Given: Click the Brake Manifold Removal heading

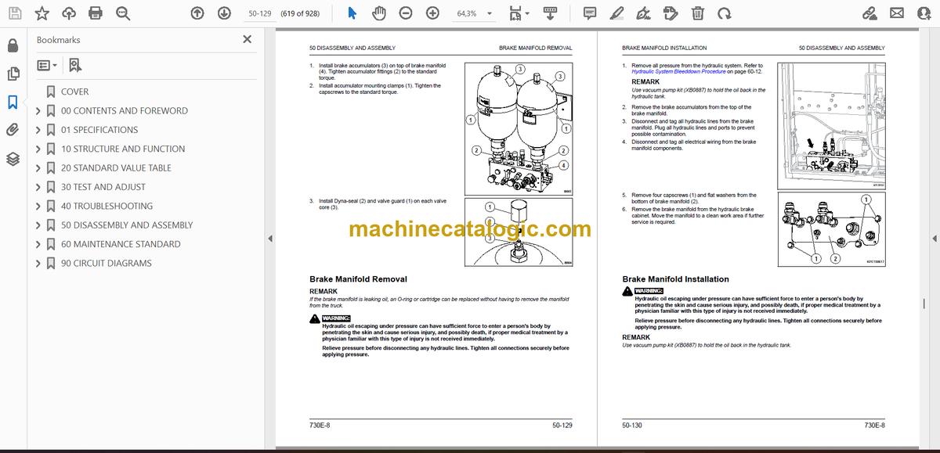Looking at the screenshot, I should pos(358,279).
